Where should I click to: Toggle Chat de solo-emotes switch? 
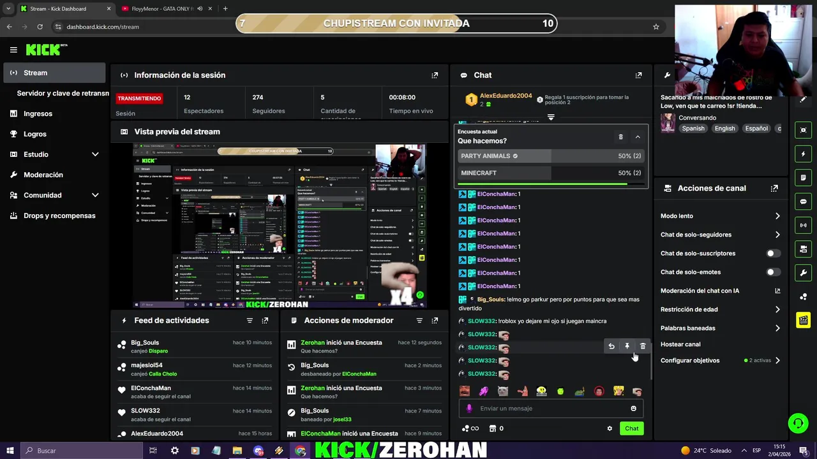[773, 272]
